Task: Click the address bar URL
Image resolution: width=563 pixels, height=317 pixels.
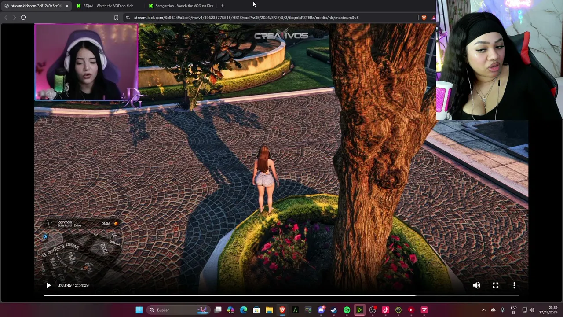Action: click(x=246, y=18)
